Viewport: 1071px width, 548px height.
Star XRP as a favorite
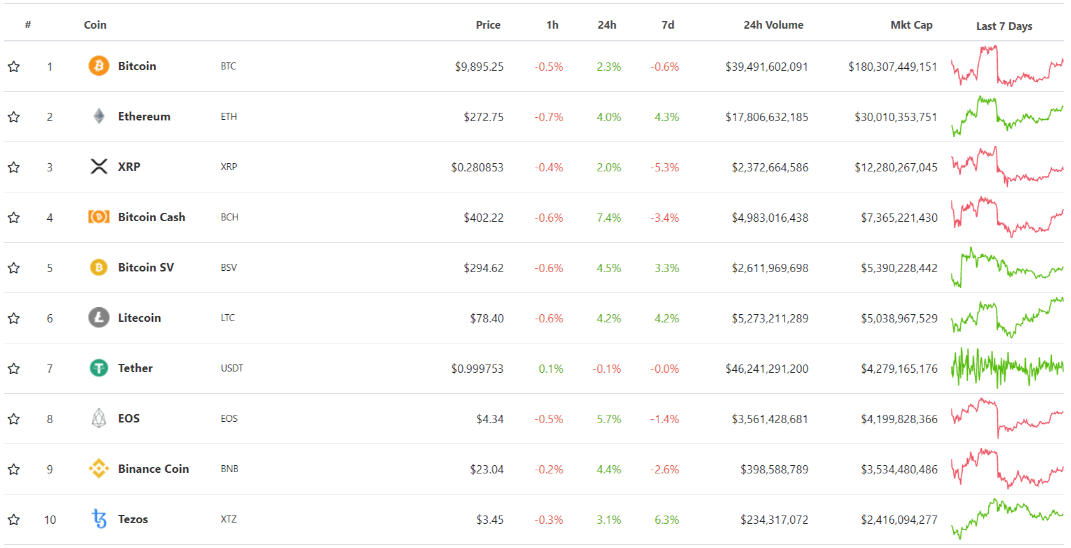13,167
